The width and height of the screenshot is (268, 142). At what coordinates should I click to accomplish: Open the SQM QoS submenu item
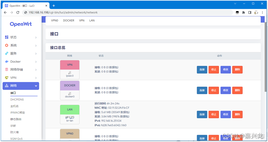click(16, 139)
